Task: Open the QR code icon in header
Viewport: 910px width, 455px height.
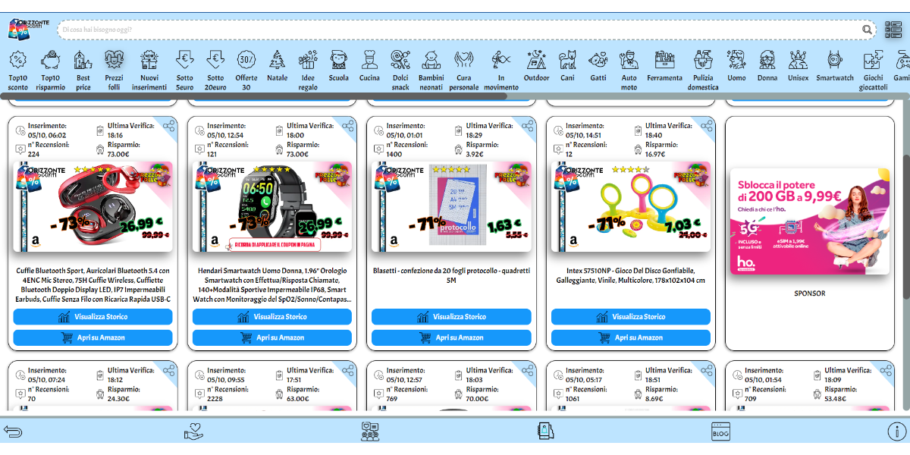Action: click(x=893, y=30)
